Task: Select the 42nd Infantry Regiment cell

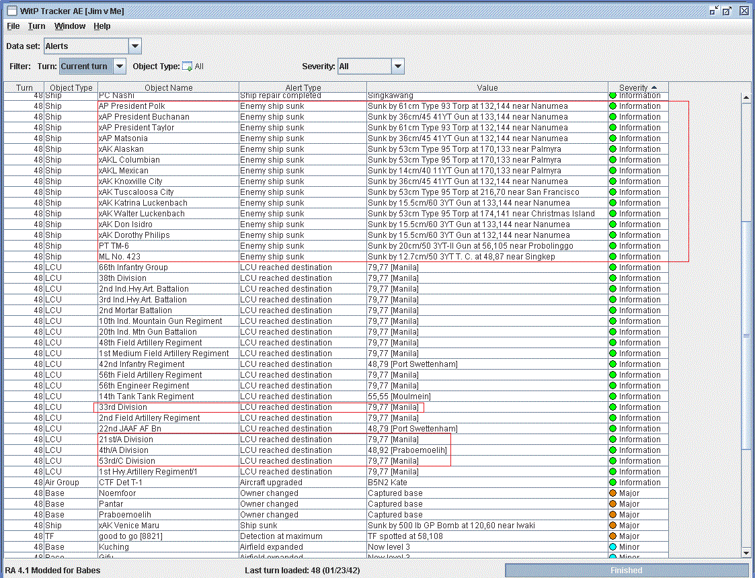Action: coord(168,364)
